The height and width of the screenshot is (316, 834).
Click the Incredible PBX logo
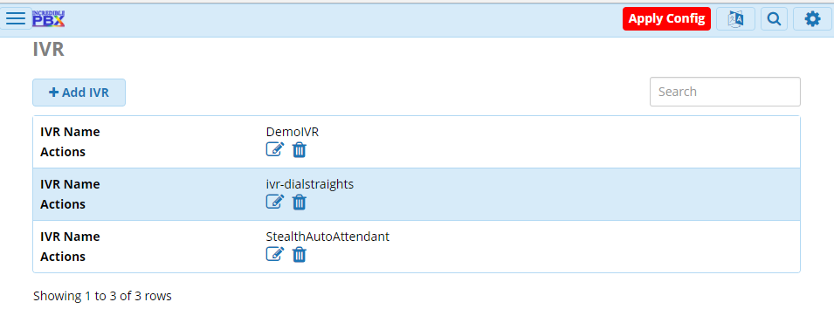click(x=48, y=18)
